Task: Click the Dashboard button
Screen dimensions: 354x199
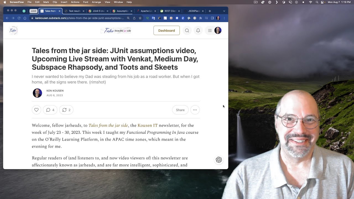Action: point(166,30)
